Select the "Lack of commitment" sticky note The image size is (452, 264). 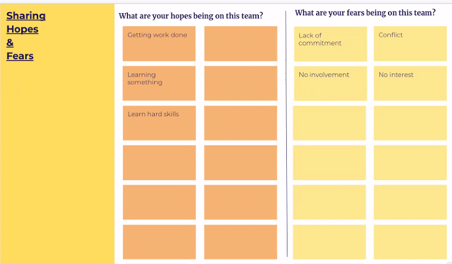(330, 44)
